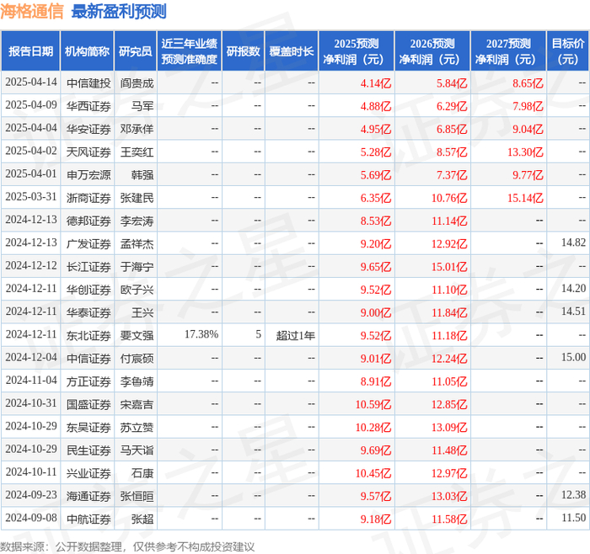Click the institution 东北证券
This screenshot has width=590, height=554.
(x=88, y=336)
